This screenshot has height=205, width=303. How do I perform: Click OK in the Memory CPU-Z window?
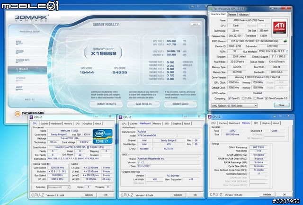284,195
